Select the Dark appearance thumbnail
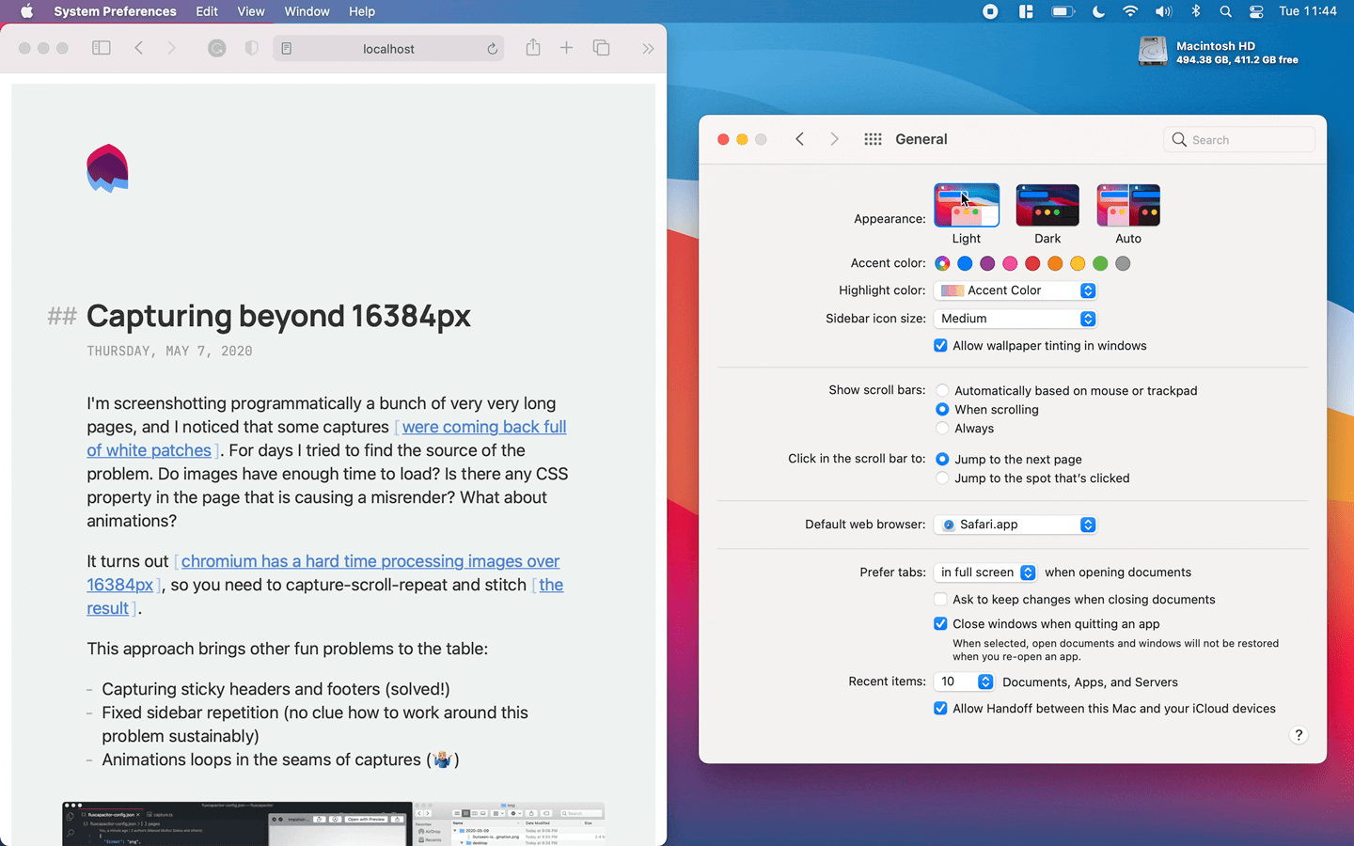Screen dimensions: 1354x846 [1047, 205]
